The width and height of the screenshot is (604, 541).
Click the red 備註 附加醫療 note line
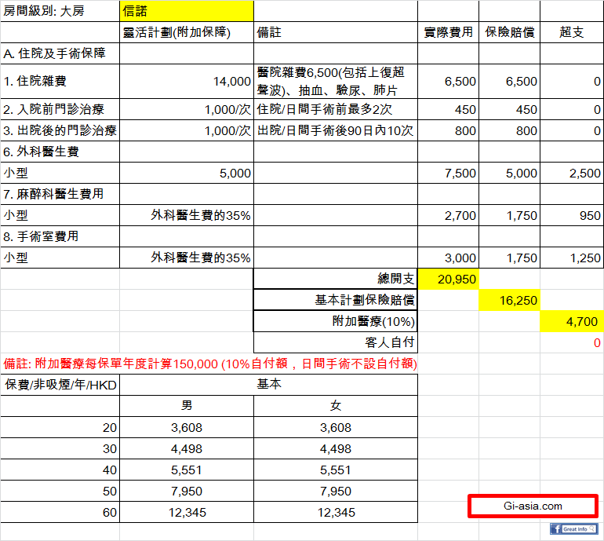click(x=210, y=364)
